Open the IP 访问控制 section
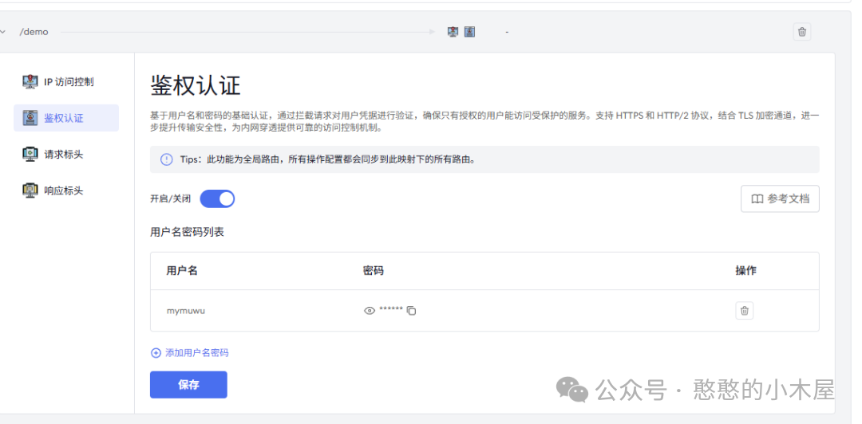This screenshot has height=424, width=862. [69, 82]
